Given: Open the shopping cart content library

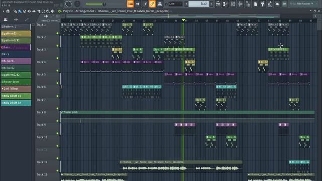Looking at the screenshot, I should [284, 4].
